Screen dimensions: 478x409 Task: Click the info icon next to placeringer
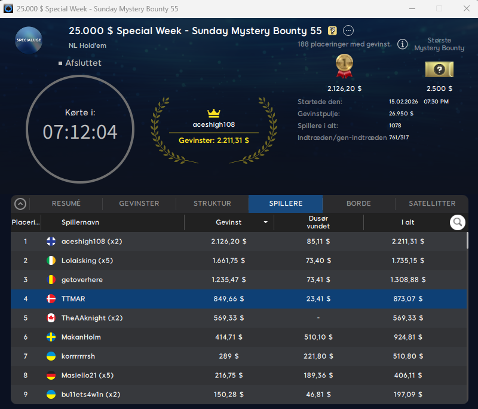click(x=403, y=44)
